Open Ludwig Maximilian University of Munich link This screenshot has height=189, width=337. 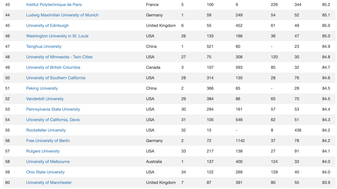click(x=62, y=15)
